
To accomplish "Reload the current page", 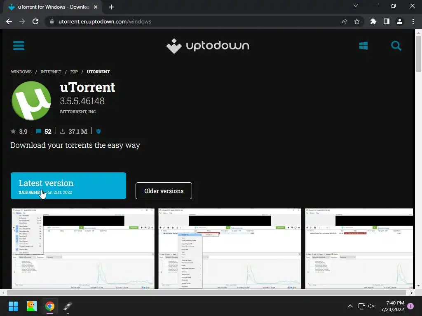I will click(x=35, y=21).
